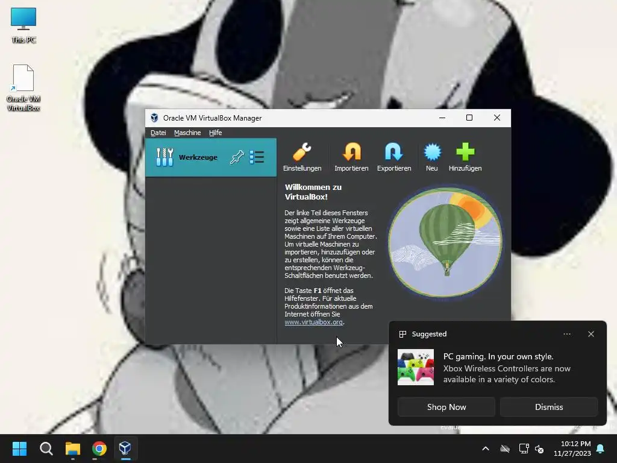Click the Suggested notification title
The width and height of the screenshot is (617, 463).
(429, 334)
